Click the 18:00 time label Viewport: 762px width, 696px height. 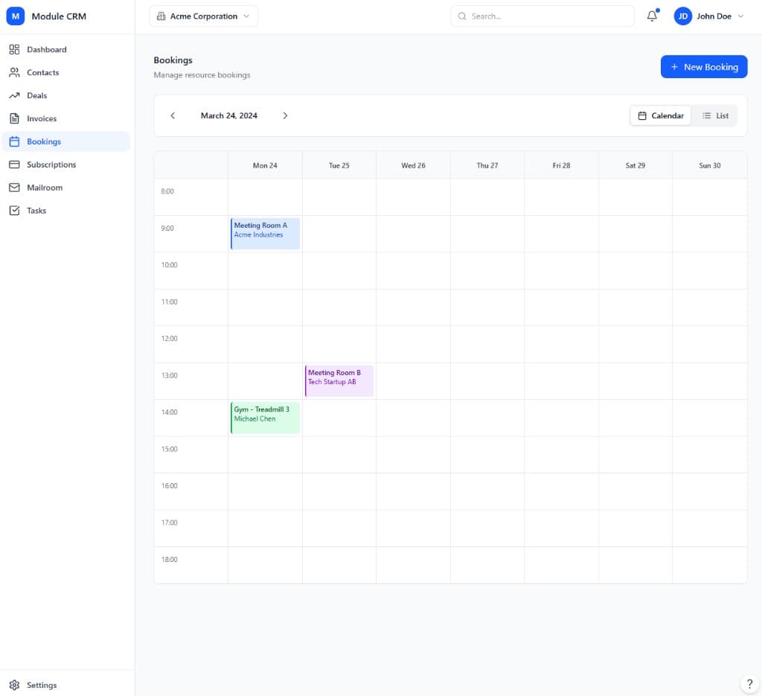[169, 560]
